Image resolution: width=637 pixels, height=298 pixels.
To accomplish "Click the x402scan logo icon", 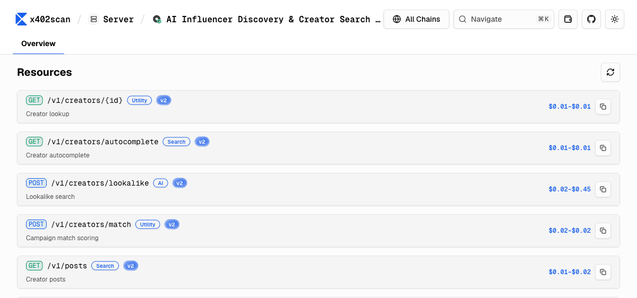I will coord(21,19).
